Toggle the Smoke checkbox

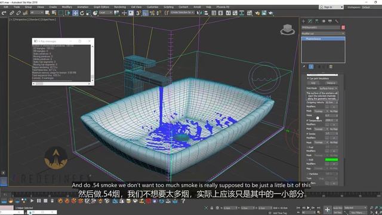coord(307,134)
